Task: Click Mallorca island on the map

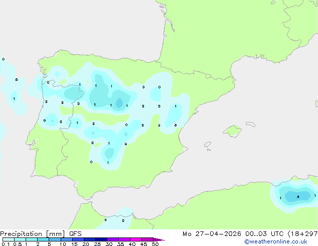Action: click(232, 131)
